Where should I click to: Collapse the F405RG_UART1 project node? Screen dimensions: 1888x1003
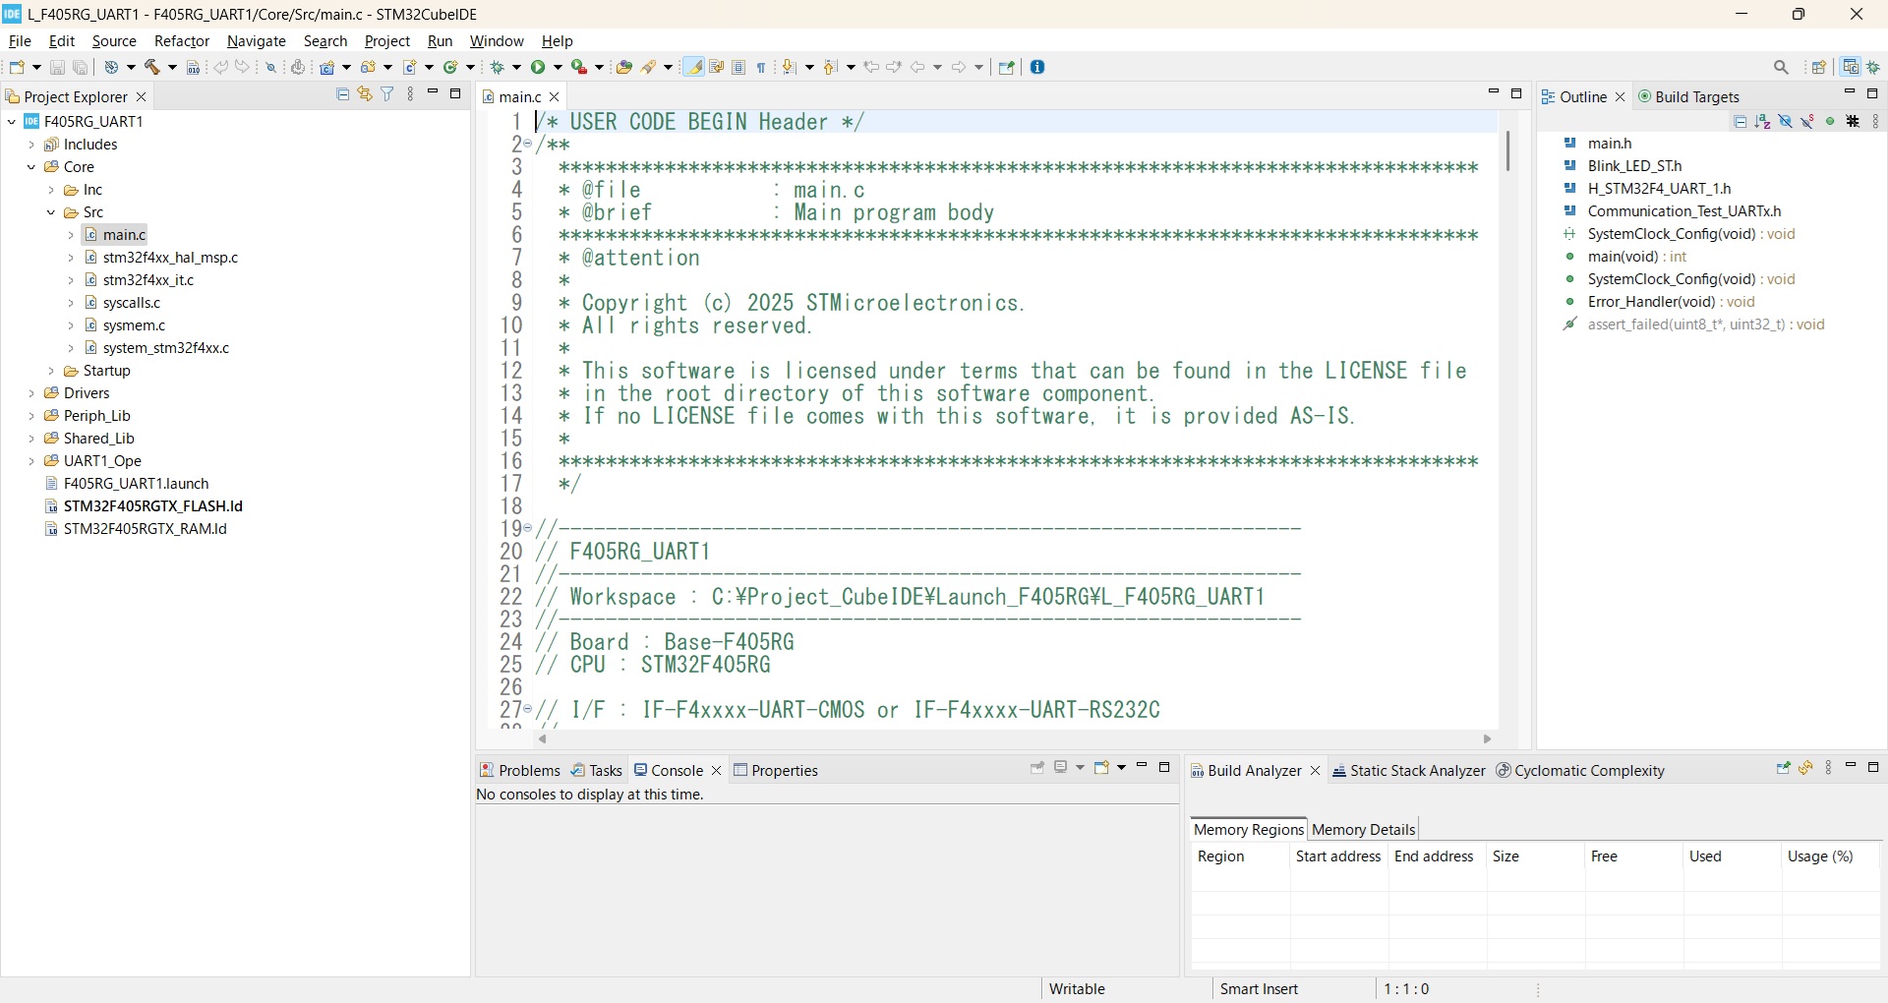(x=12, y=122)
